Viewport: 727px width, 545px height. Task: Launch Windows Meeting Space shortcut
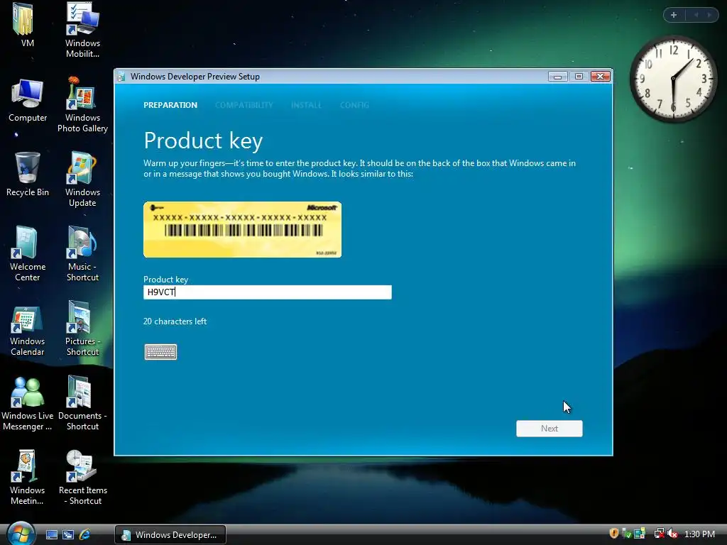tap(28, 478)
